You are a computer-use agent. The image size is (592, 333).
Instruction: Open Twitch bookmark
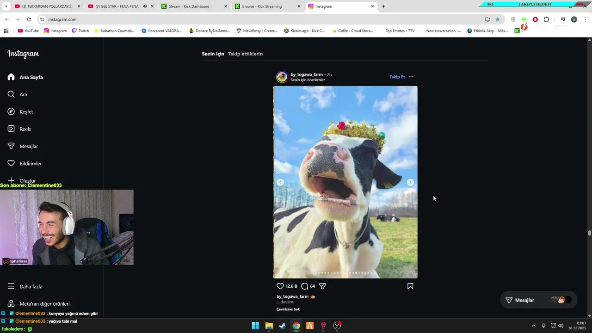(x=80, y=31)
